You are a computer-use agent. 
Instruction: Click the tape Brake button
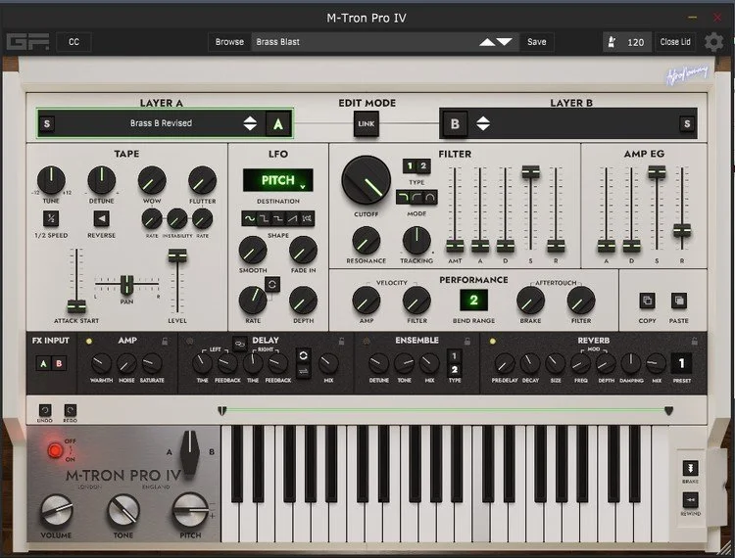point(690,468)
